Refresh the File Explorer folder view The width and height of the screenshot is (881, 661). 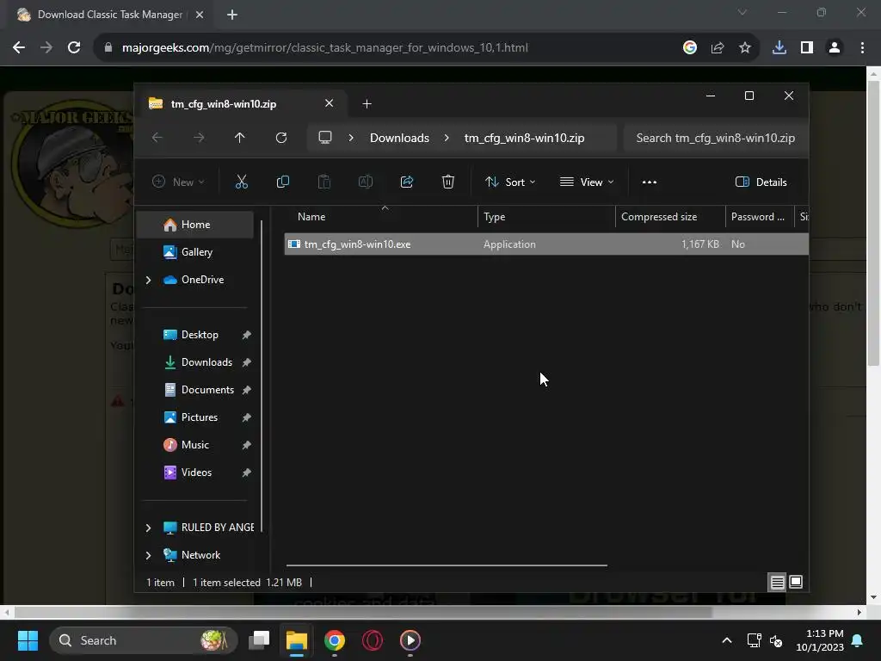click(281, 138)
